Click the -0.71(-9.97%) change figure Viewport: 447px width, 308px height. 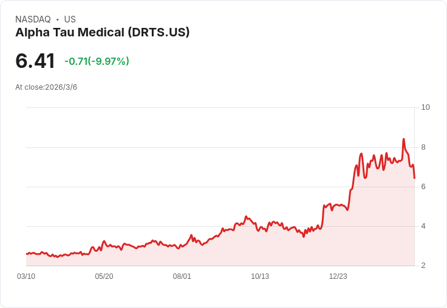[x=97, y=61]
